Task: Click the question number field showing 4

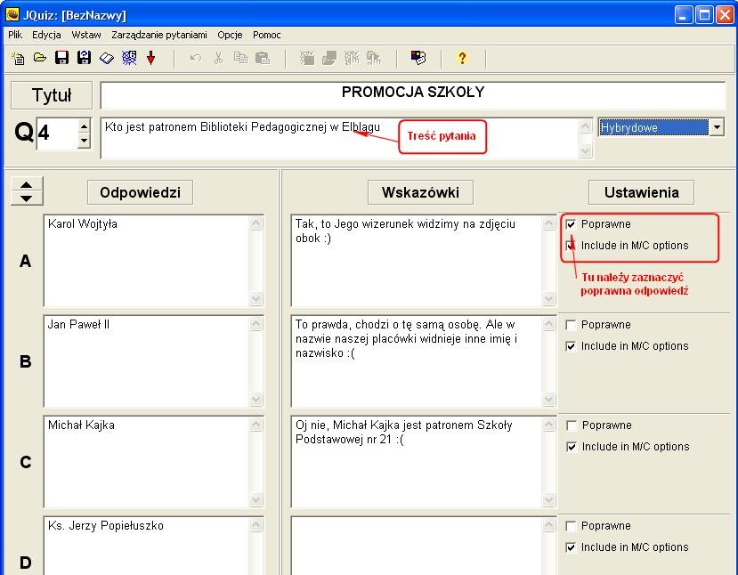Action: [x=57, y=134]
